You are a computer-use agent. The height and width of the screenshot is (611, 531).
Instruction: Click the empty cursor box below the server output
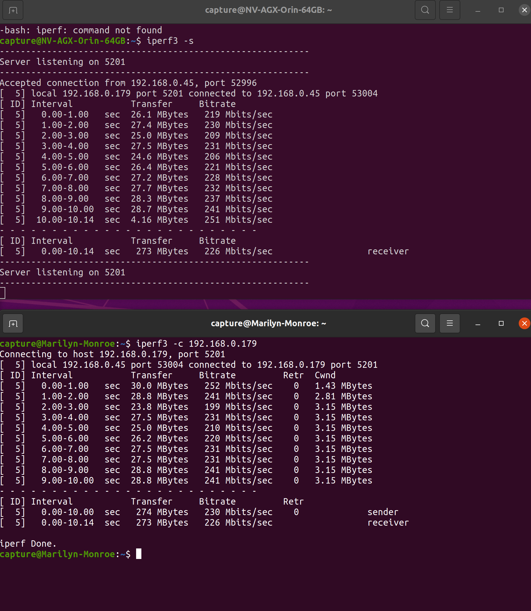(3, 292)
